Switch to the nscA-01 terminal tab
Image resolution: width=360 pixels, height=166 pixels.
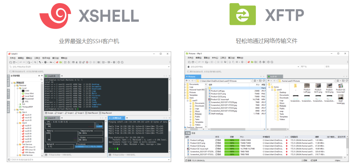51,118
